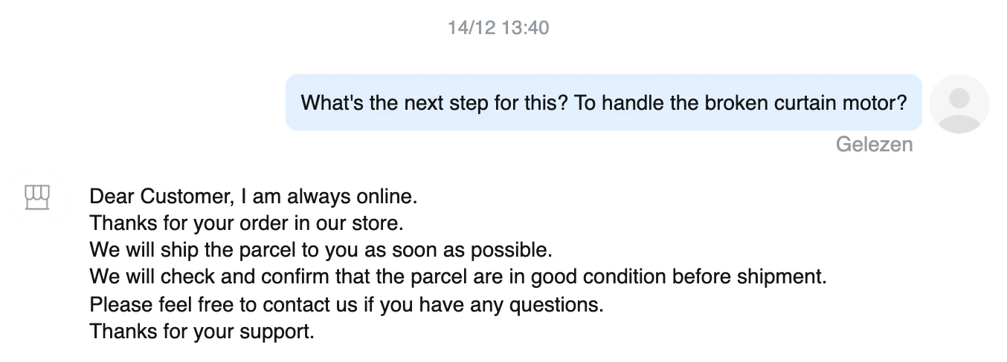The width and height of the screenshot is (1007, 362).
Task: Click the 'Thanks for your order in our store' line
Action: click(246, 224)
